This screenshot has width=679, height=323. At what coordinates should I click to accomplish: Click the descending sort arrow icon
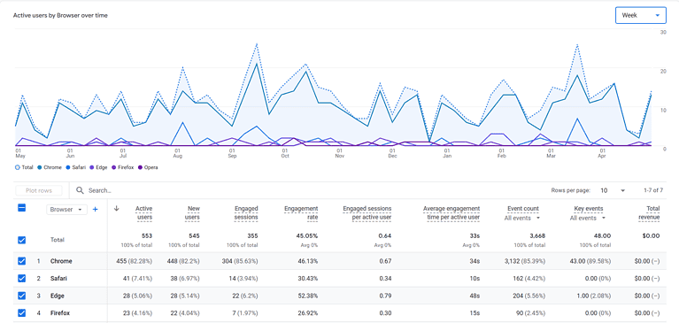point(116,208)
